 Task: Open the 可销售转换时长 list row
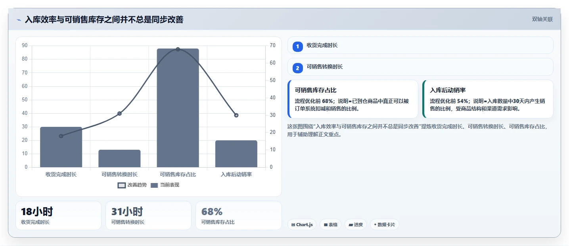(x=420, y=67)
